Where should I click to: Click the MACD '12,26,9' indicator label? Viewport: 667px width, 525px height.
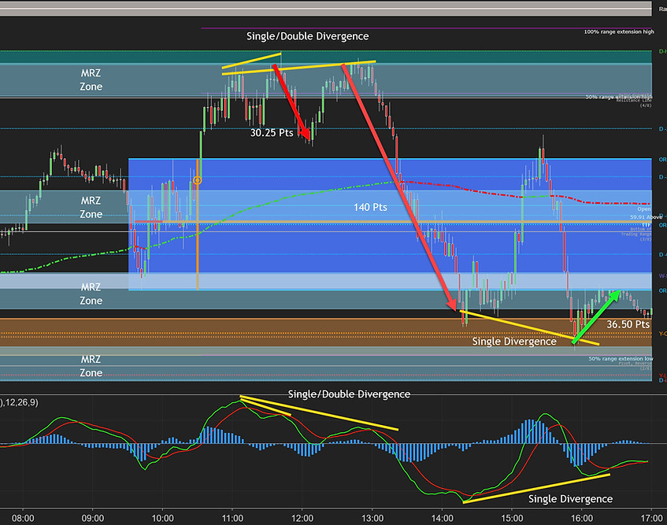coord(19,402)
